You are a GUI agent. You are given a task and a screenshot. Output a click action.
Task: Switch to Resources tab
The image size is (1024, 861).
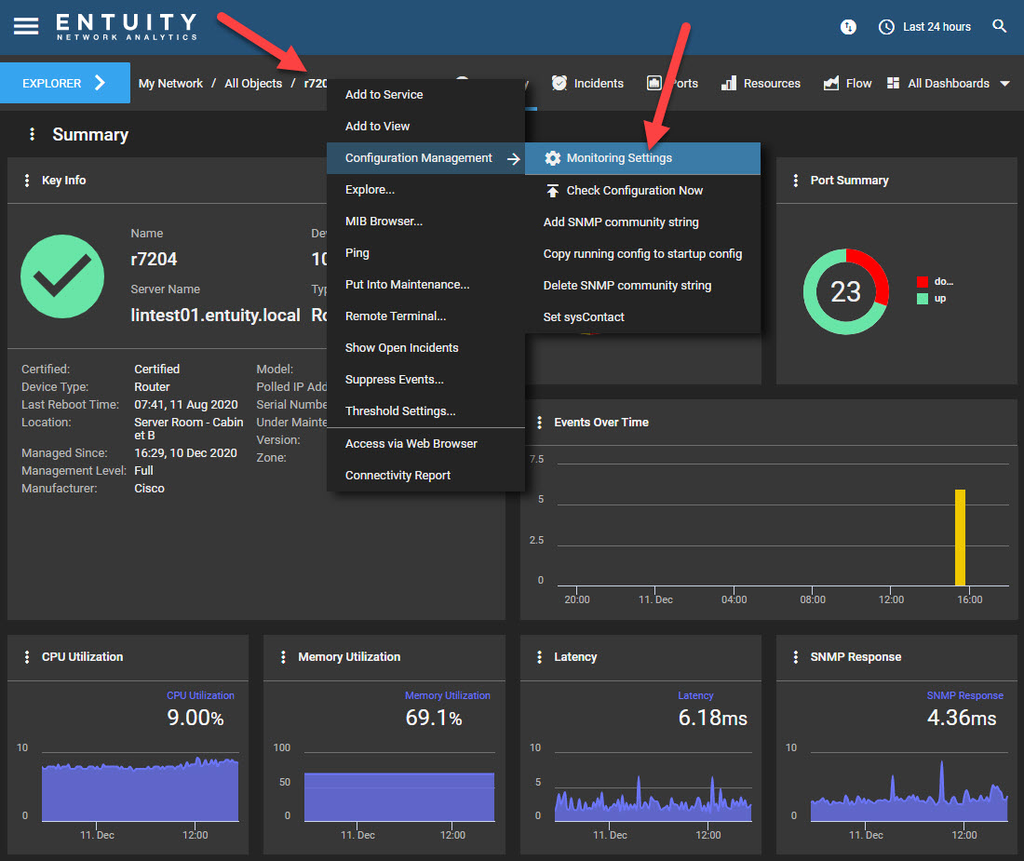click(x=761, y=83)
